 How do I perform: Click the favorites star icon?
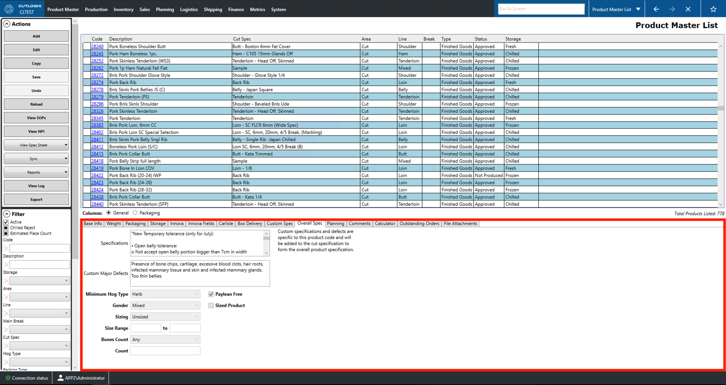(714, 8)
